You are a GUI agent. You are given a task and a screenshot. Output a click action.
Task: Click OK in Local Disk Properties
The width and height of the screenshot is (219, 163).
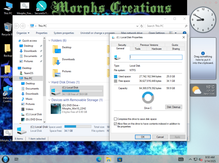pyautogui.click(x=143, y=137)
